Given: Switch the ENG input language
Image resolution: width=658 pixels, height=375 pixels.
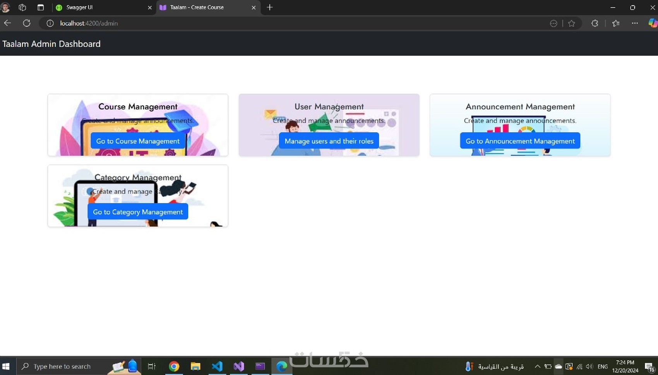Looking at the screenshot, I should click(603, 366).
